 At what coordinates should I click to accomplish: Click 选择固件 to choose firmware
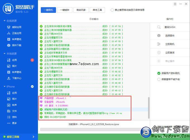point(169,36)
